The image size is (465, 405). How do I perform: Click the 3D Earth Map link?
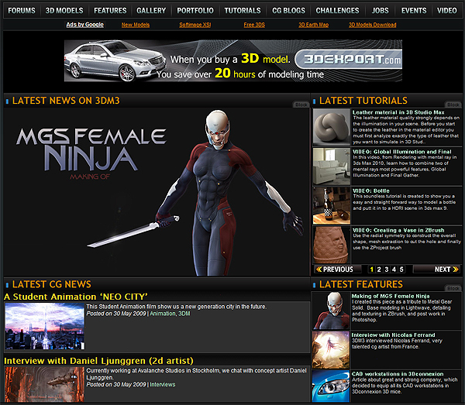(313, 25)
